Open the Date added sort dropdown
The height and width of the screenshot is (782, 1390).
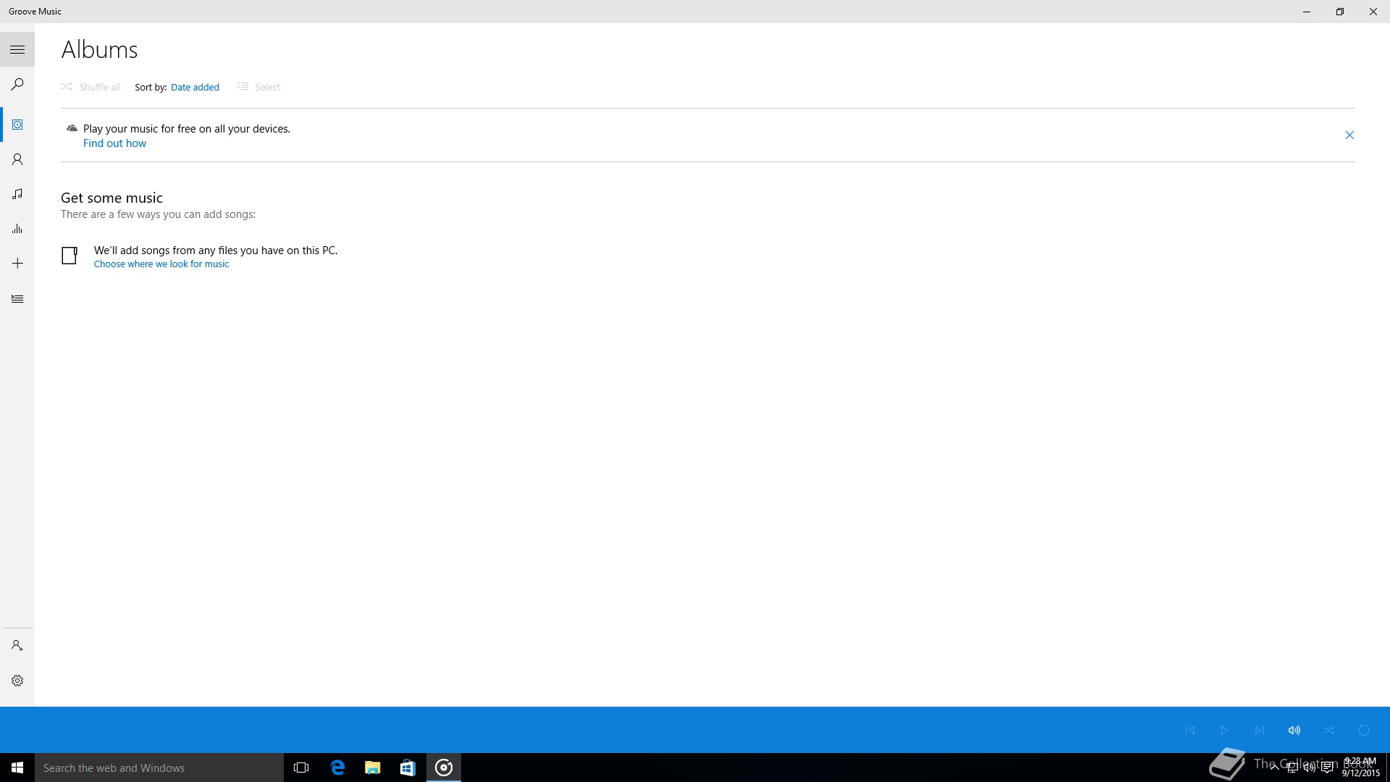tap(195, 87)
